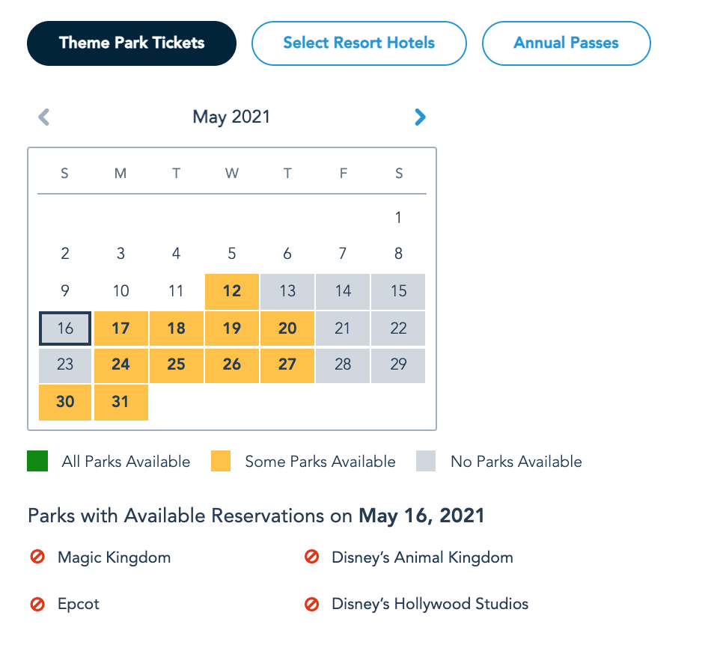Click unavailable icon beside Disney's Animal Kingdom

pos(312,557)
